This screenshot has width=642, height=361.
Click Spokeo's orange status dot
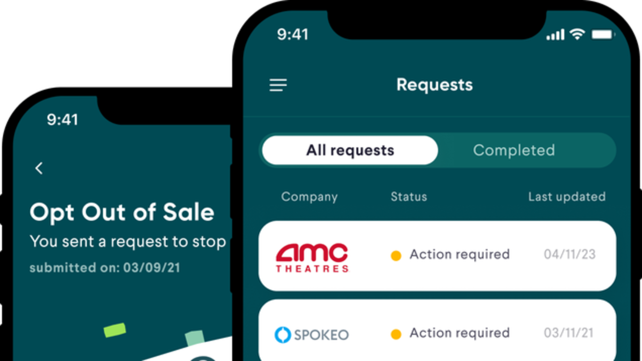396,334
